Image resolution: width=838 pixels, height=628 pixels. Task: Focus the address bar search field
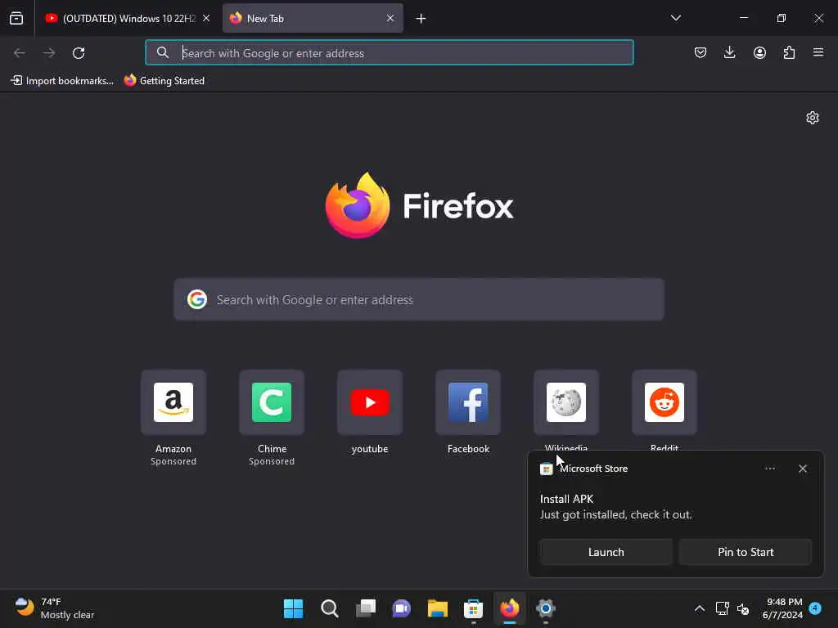point(389,53)
